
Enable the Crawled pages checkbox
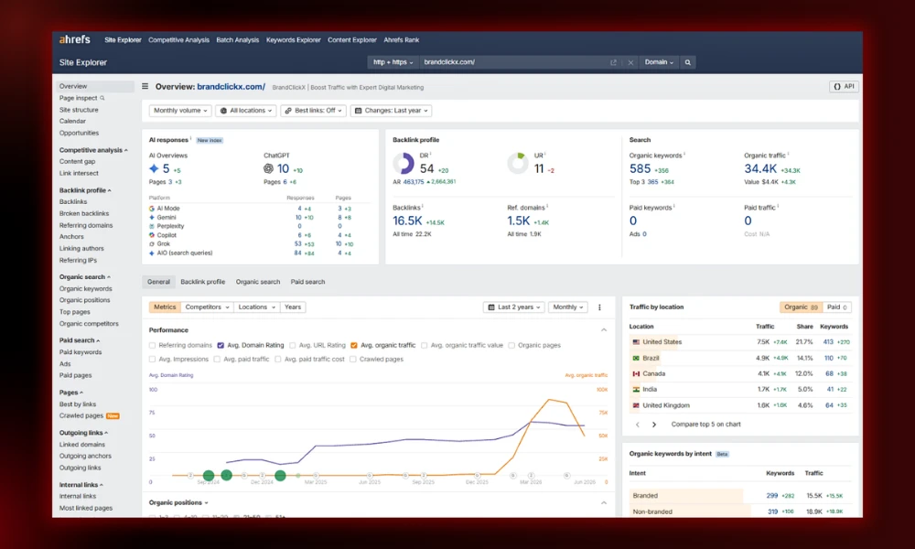click(x=353, y=360)
